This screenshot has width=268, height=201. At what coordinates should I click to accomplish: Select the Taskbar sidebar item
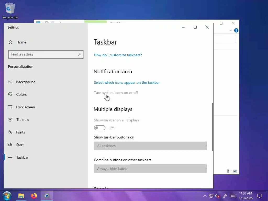point(23,157)
